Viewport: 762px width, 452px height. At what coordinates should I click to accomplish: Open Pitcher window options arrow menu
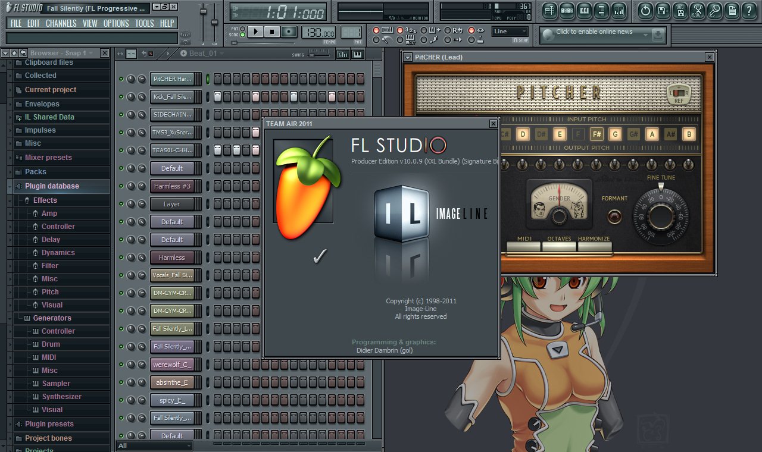click(x=408, y=57)
